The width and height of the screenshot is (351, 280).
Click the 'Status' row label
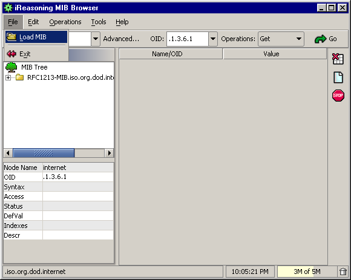point(13,206)
